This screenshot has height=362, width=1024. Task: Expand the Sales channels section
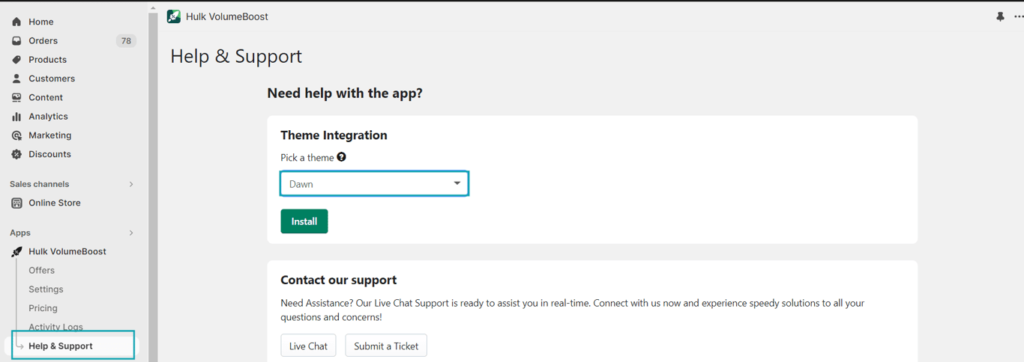[131, 184]
